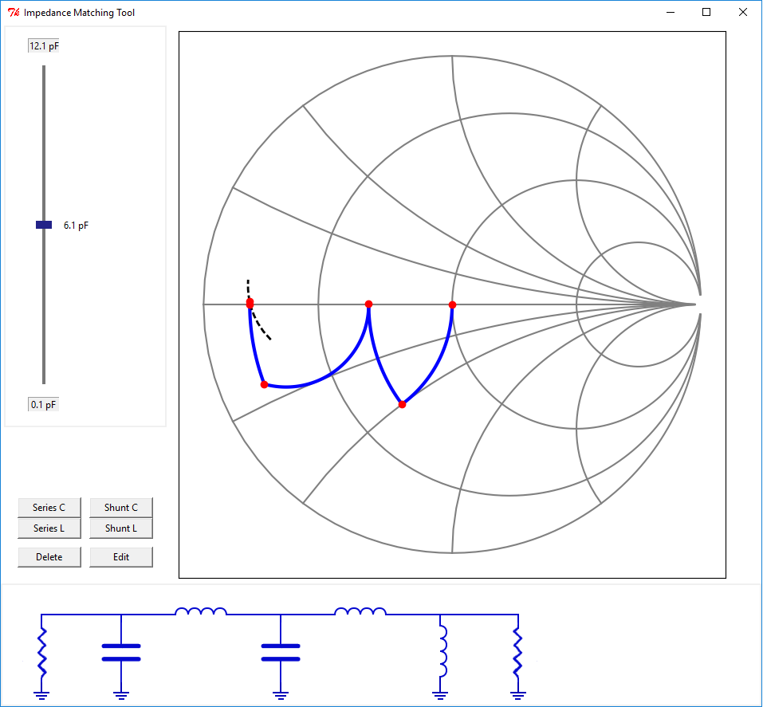Click the red point on the 0.5 resistance circle
The height and width of the screenshot is (707, 763).
tap(369, 304)
